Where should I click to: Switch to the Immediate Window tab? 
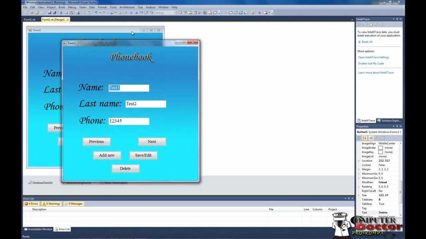pos(38,229)
